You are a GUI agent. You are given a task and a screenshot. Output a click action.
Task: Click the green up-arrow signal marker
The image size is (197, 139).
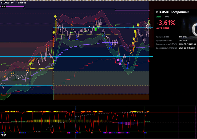click(x=96, y=29)
